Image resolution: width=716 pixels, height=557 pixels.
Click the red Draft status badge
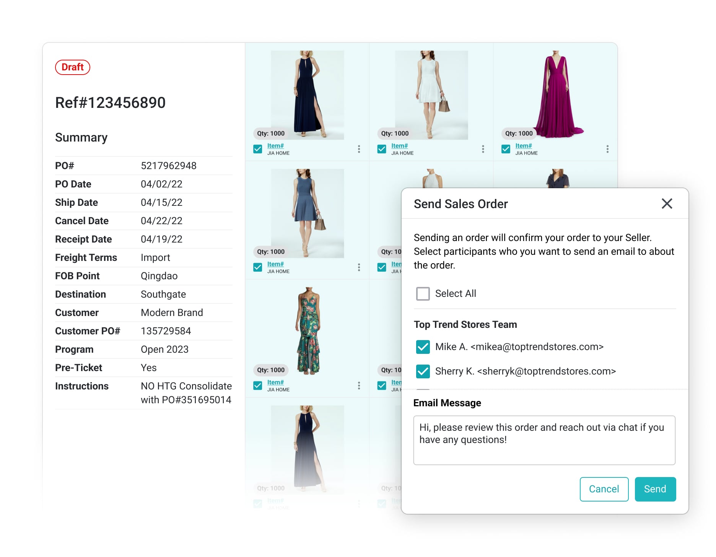click(73, 67)
